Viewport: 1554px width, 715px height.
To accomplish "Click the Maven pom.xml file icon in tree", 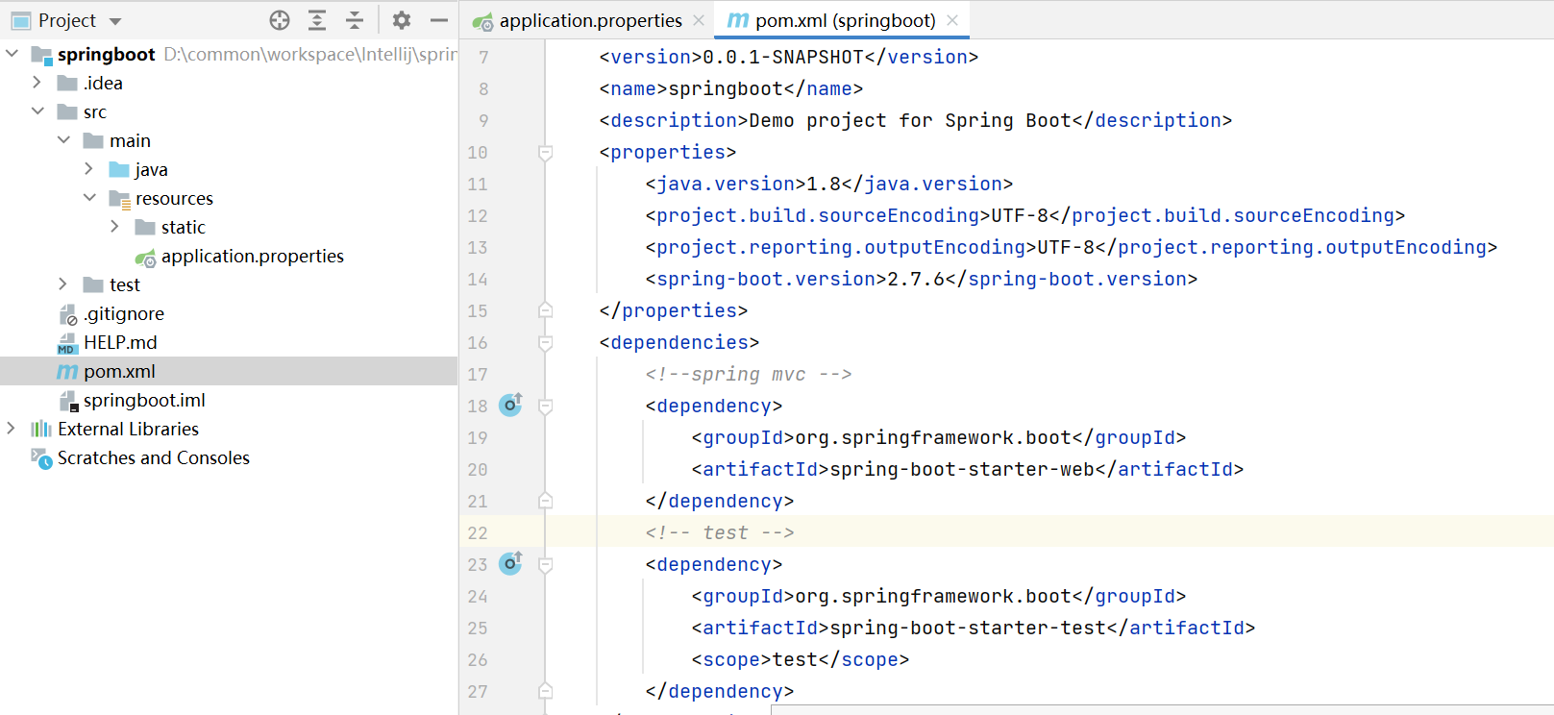I will pos(67,372).
